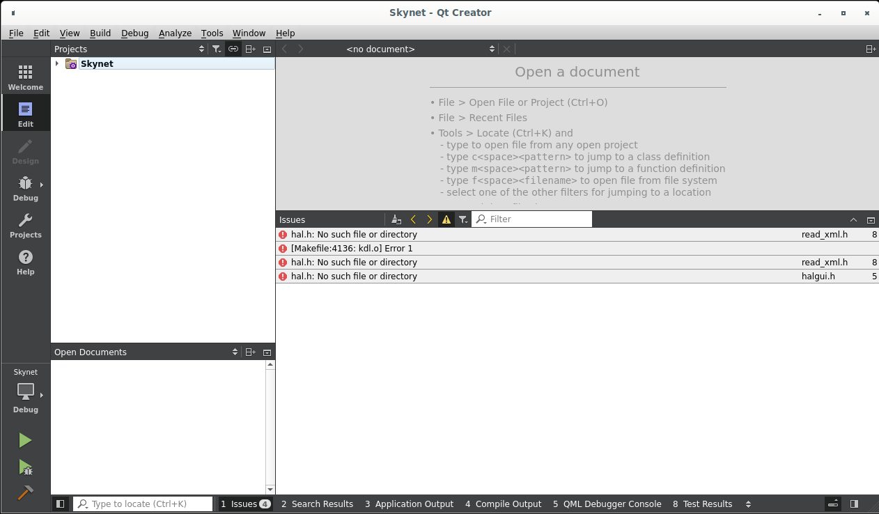Open the Debug menu
This screenshot has width=879, height=514.
[x=135, y=33]
